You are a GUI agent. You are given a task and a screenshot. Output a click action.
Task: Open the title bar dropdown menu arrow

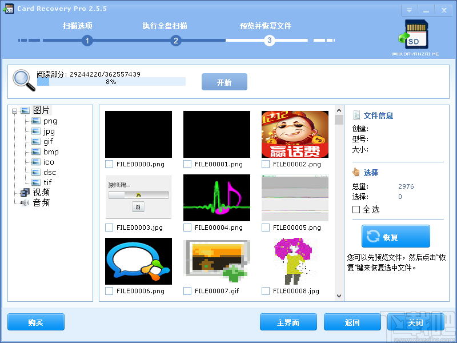point(409,10)
